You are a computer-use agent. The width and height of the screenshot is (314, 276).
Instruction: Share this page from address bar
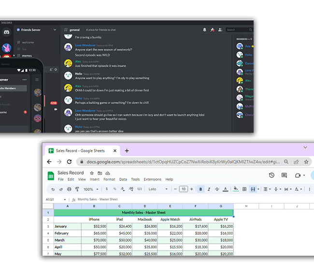tap(296, 162)
